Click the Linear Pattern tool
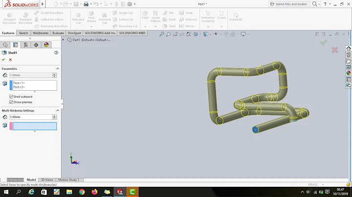Image resolution: width=352 pixels, height=197 pixels. pos(155,17)
